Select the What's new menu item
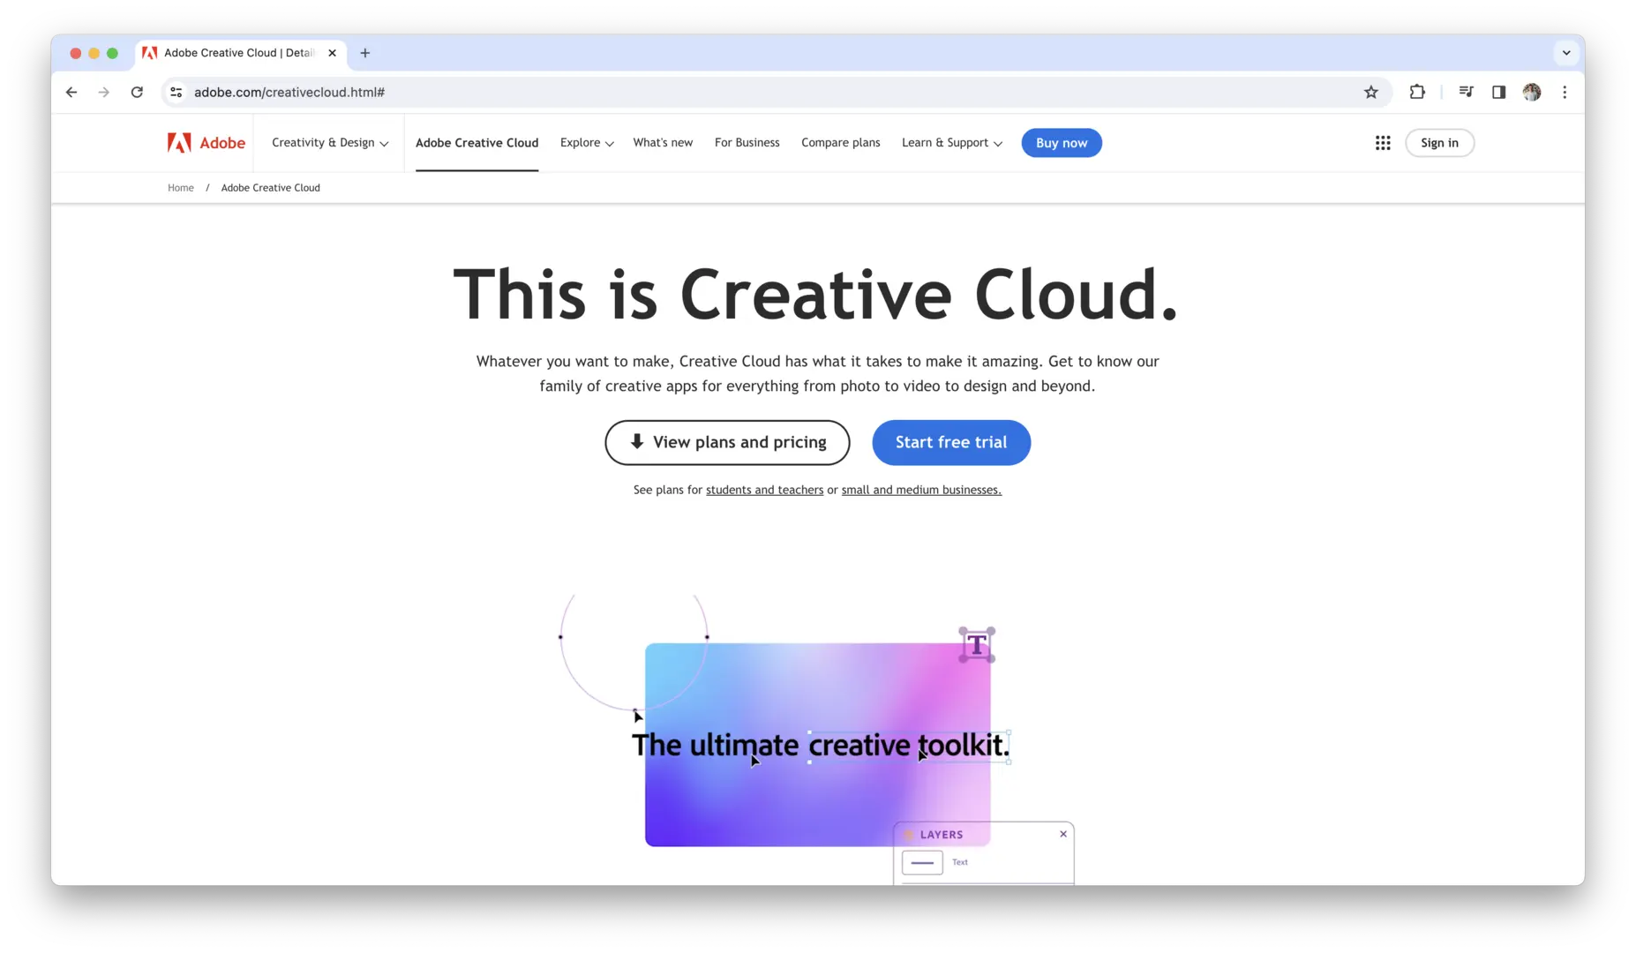Screen dimensions: 1636x953 (663, 142)
